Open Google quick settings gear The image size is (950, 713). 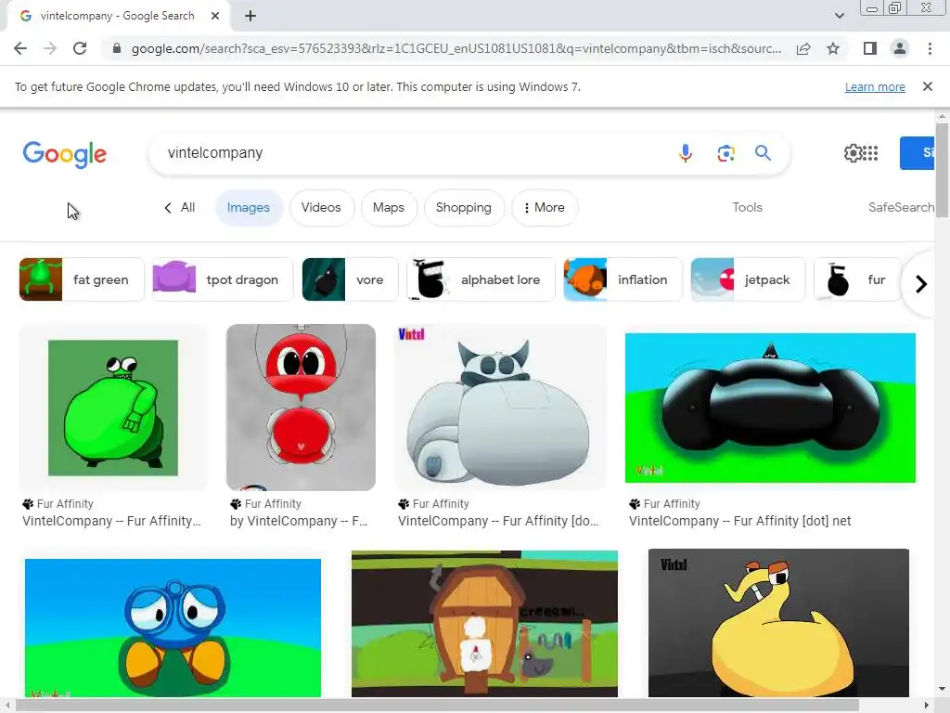point(853,153)
